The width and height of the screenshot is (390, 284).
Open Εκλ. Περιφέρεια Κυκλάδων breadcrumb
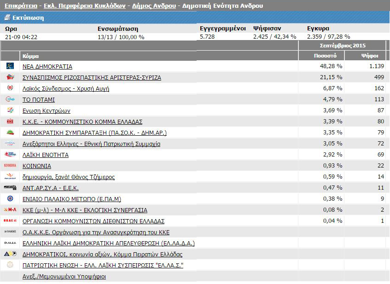point(85,6)
